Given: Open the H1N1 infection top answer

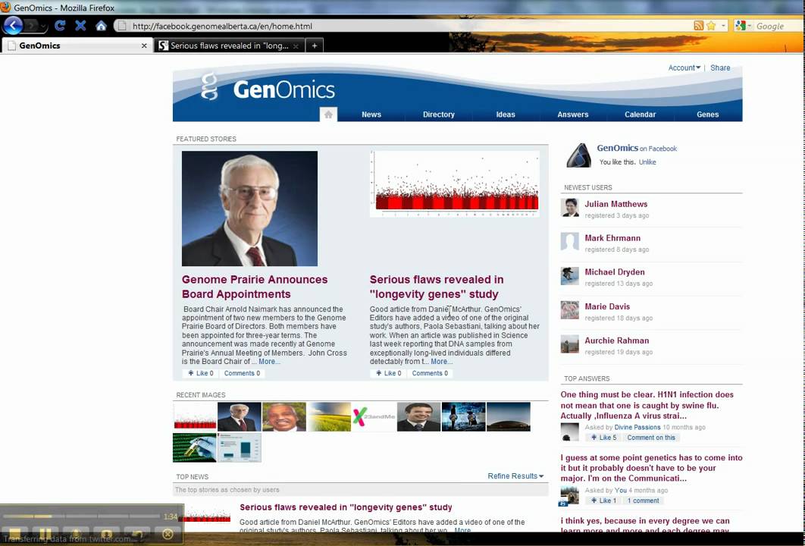Looking at the screenshot, I should pos(647,405).
